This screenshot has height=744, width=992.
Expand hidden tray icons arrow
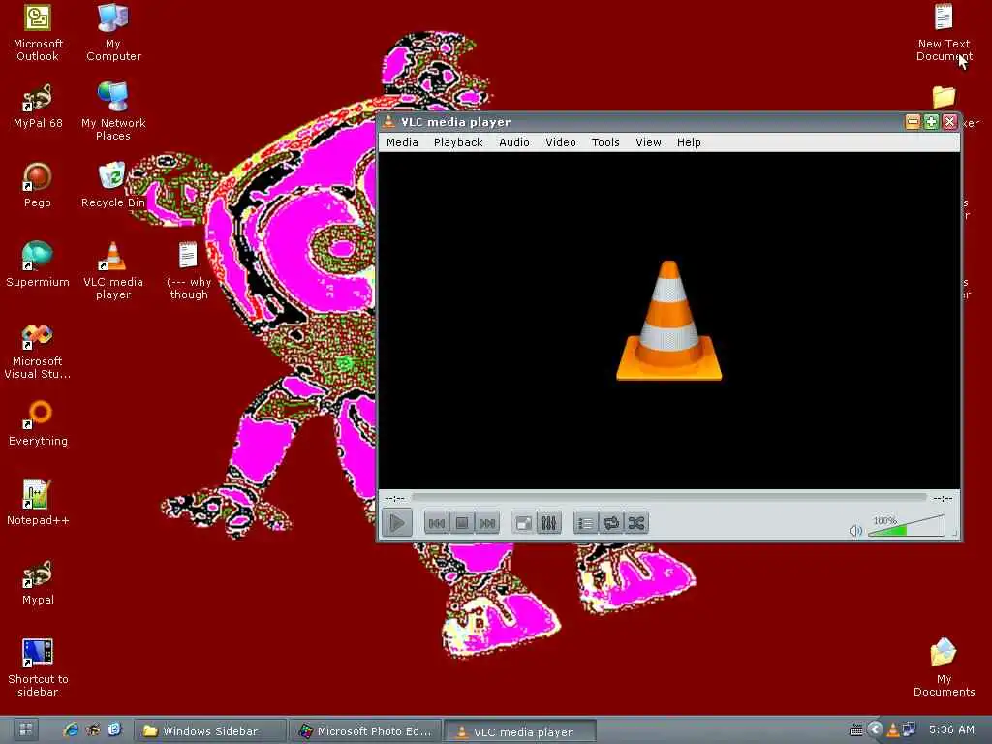click(x=875, y=730)
